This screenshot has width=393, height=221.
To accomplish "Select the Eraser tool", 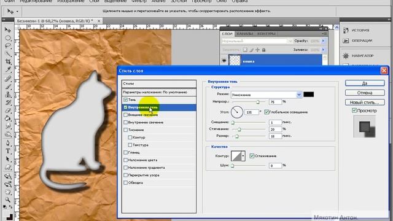I will [8, 110].
